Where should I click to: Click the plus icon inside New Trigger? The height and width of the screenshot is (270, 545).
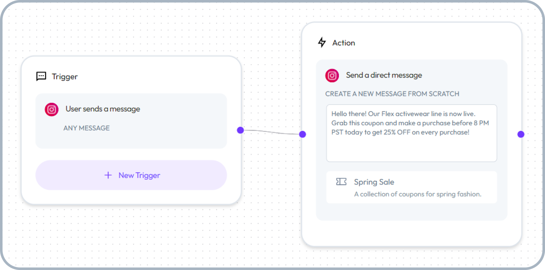(108, 175)
